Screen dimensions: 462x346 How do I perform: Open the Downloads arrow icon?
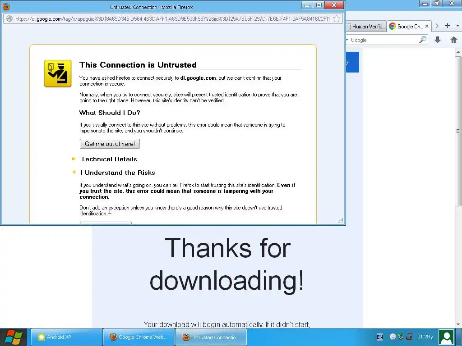coord(438,40)
